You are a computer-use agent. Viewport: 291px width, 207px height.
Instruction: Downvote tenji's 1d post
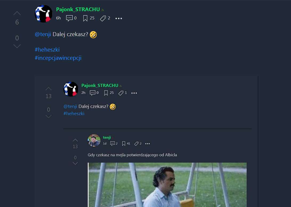pos(75,163)
